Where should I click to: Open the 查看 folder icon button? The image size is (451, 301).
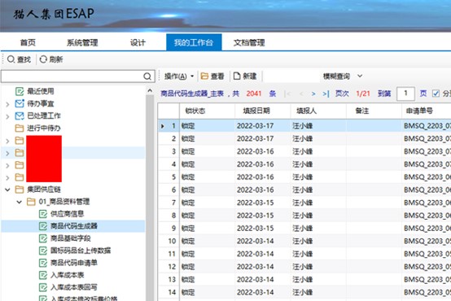[x=204, y=76]
